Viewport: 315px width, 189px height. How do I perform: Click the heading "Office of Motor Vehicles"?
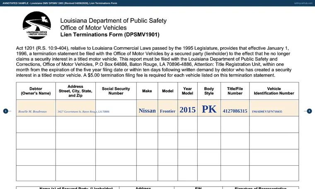pos(93,28)
